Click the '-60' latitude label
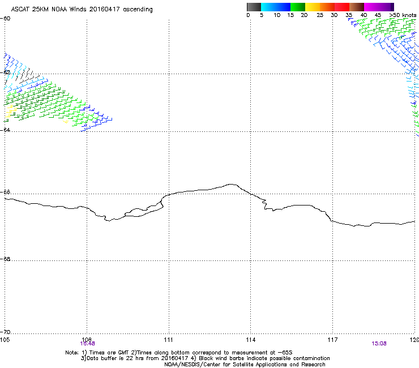This screenshot has height=368, width=419. click(5, 19)
